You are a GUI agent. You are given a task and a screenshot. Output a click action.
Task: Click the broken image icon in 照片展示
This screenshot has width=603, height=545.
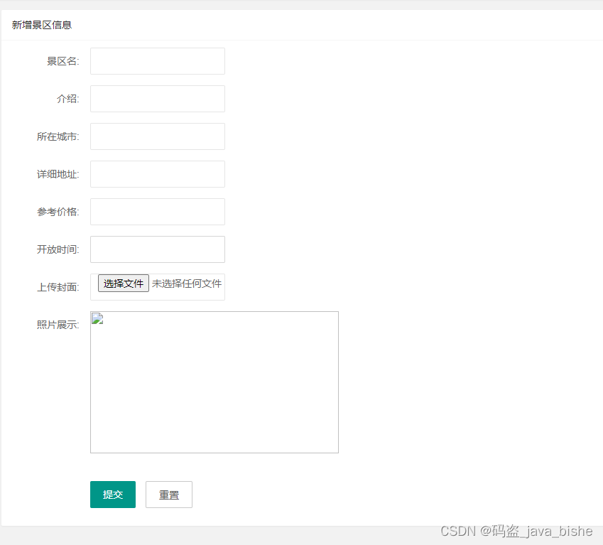click(x=97, y=319)
